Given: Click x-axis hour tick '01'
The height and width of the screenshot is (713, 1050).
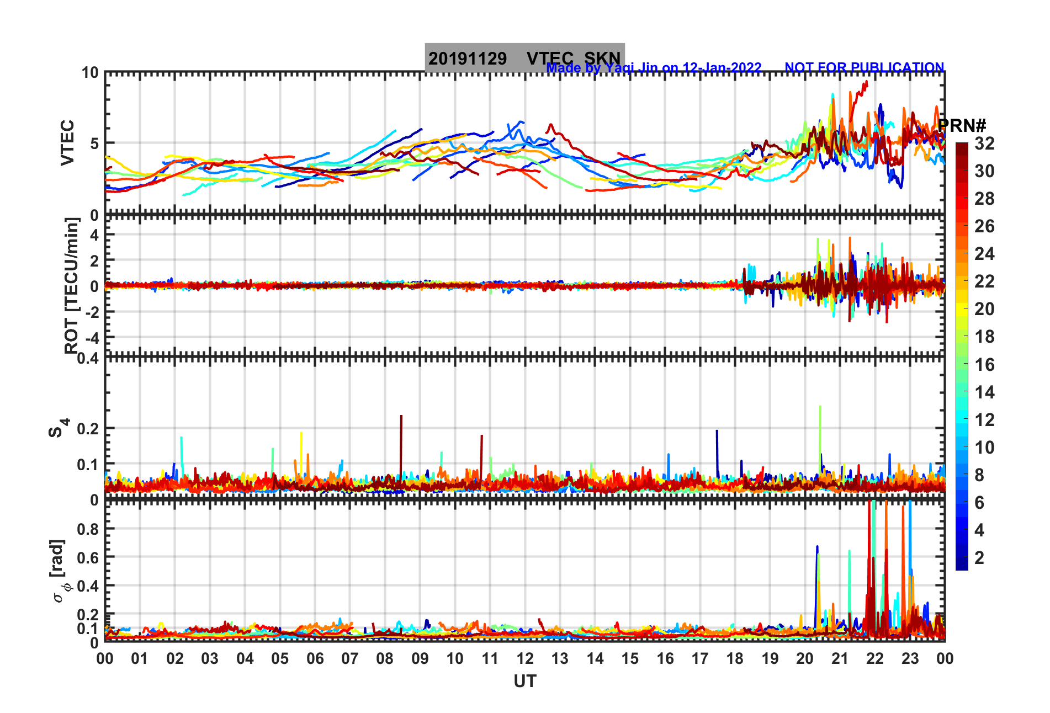Looking at the screenshot, I should (140, 658).
